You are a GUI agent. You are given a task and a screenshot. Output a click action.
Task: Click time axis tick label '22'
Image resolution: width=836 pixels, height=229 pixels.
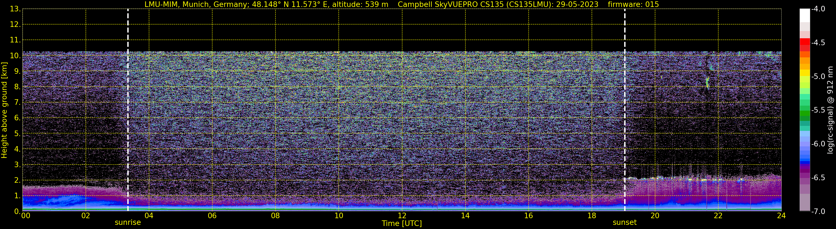click(718, 216)
